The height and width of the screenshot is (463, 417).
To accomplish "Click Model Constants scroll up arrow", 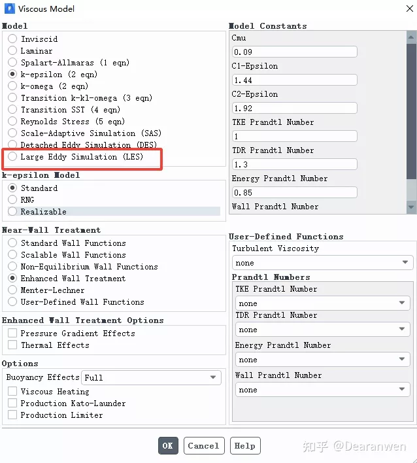I will tap(411, 37).
